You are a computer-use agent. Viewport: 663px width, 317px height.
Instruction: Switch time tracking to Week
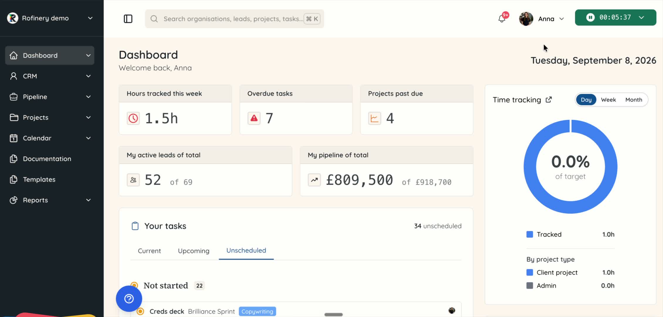click(608, 100)
